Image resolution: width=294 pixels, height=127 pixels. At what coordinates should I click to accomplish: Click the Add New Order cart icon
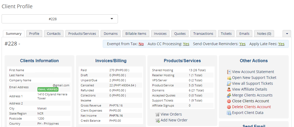pyautogui.click(x=157, y=120)
